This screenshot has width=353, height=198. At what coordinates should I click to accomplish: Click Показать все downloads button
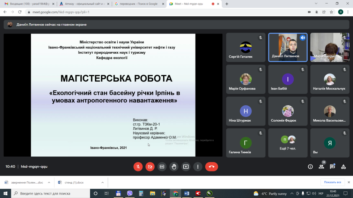(x=332, y=182)
